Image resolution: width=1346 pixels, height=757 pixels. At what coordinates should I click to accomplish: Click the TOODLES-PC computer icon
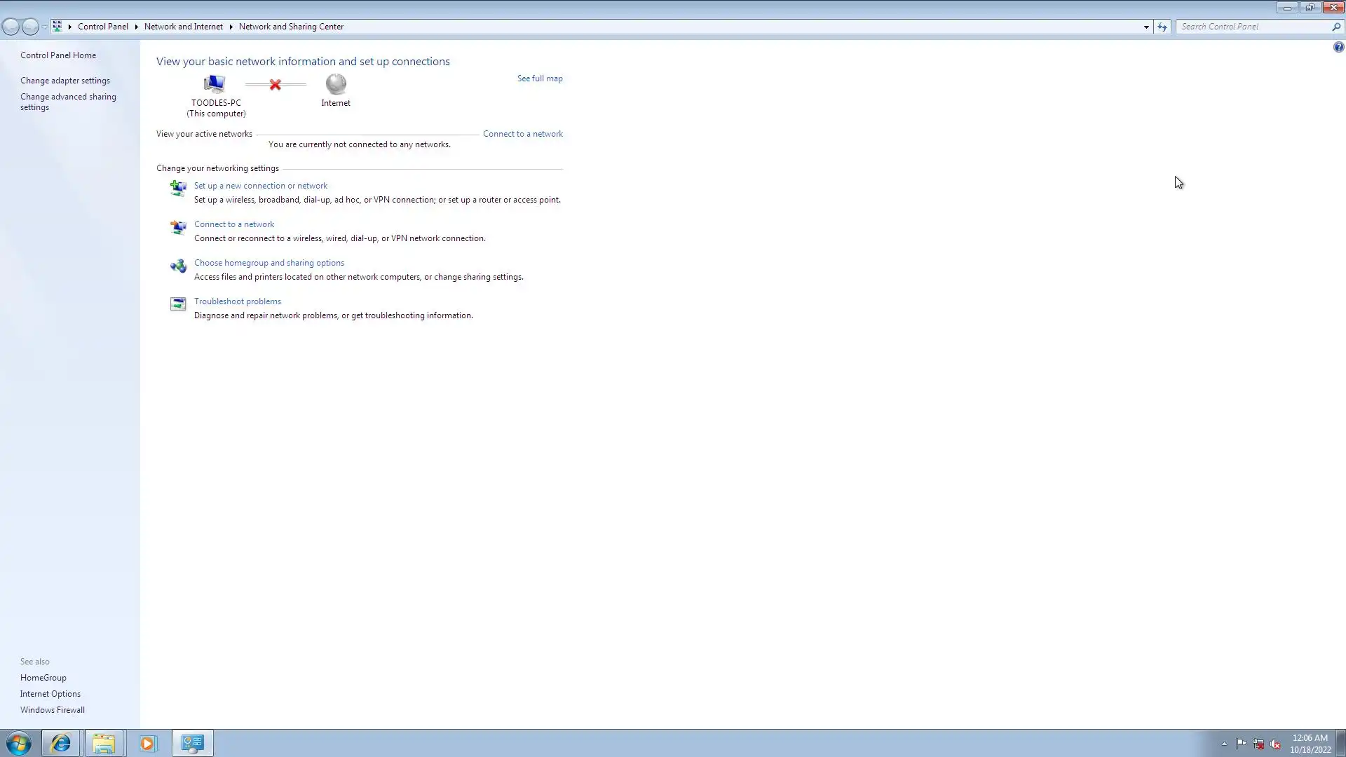[x=215, y=84]
